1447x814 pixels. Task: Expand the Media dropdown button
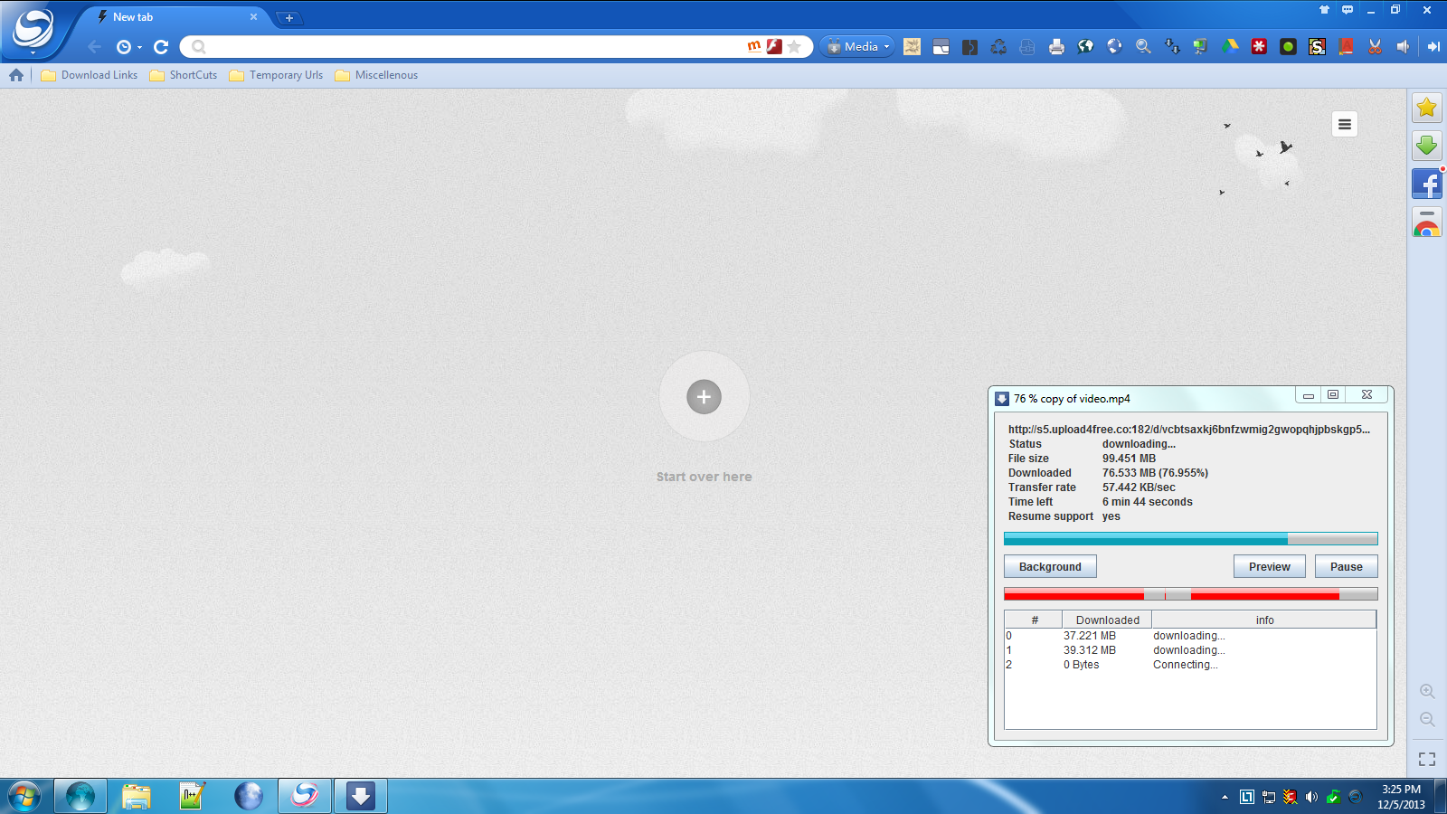click(857, 47)
